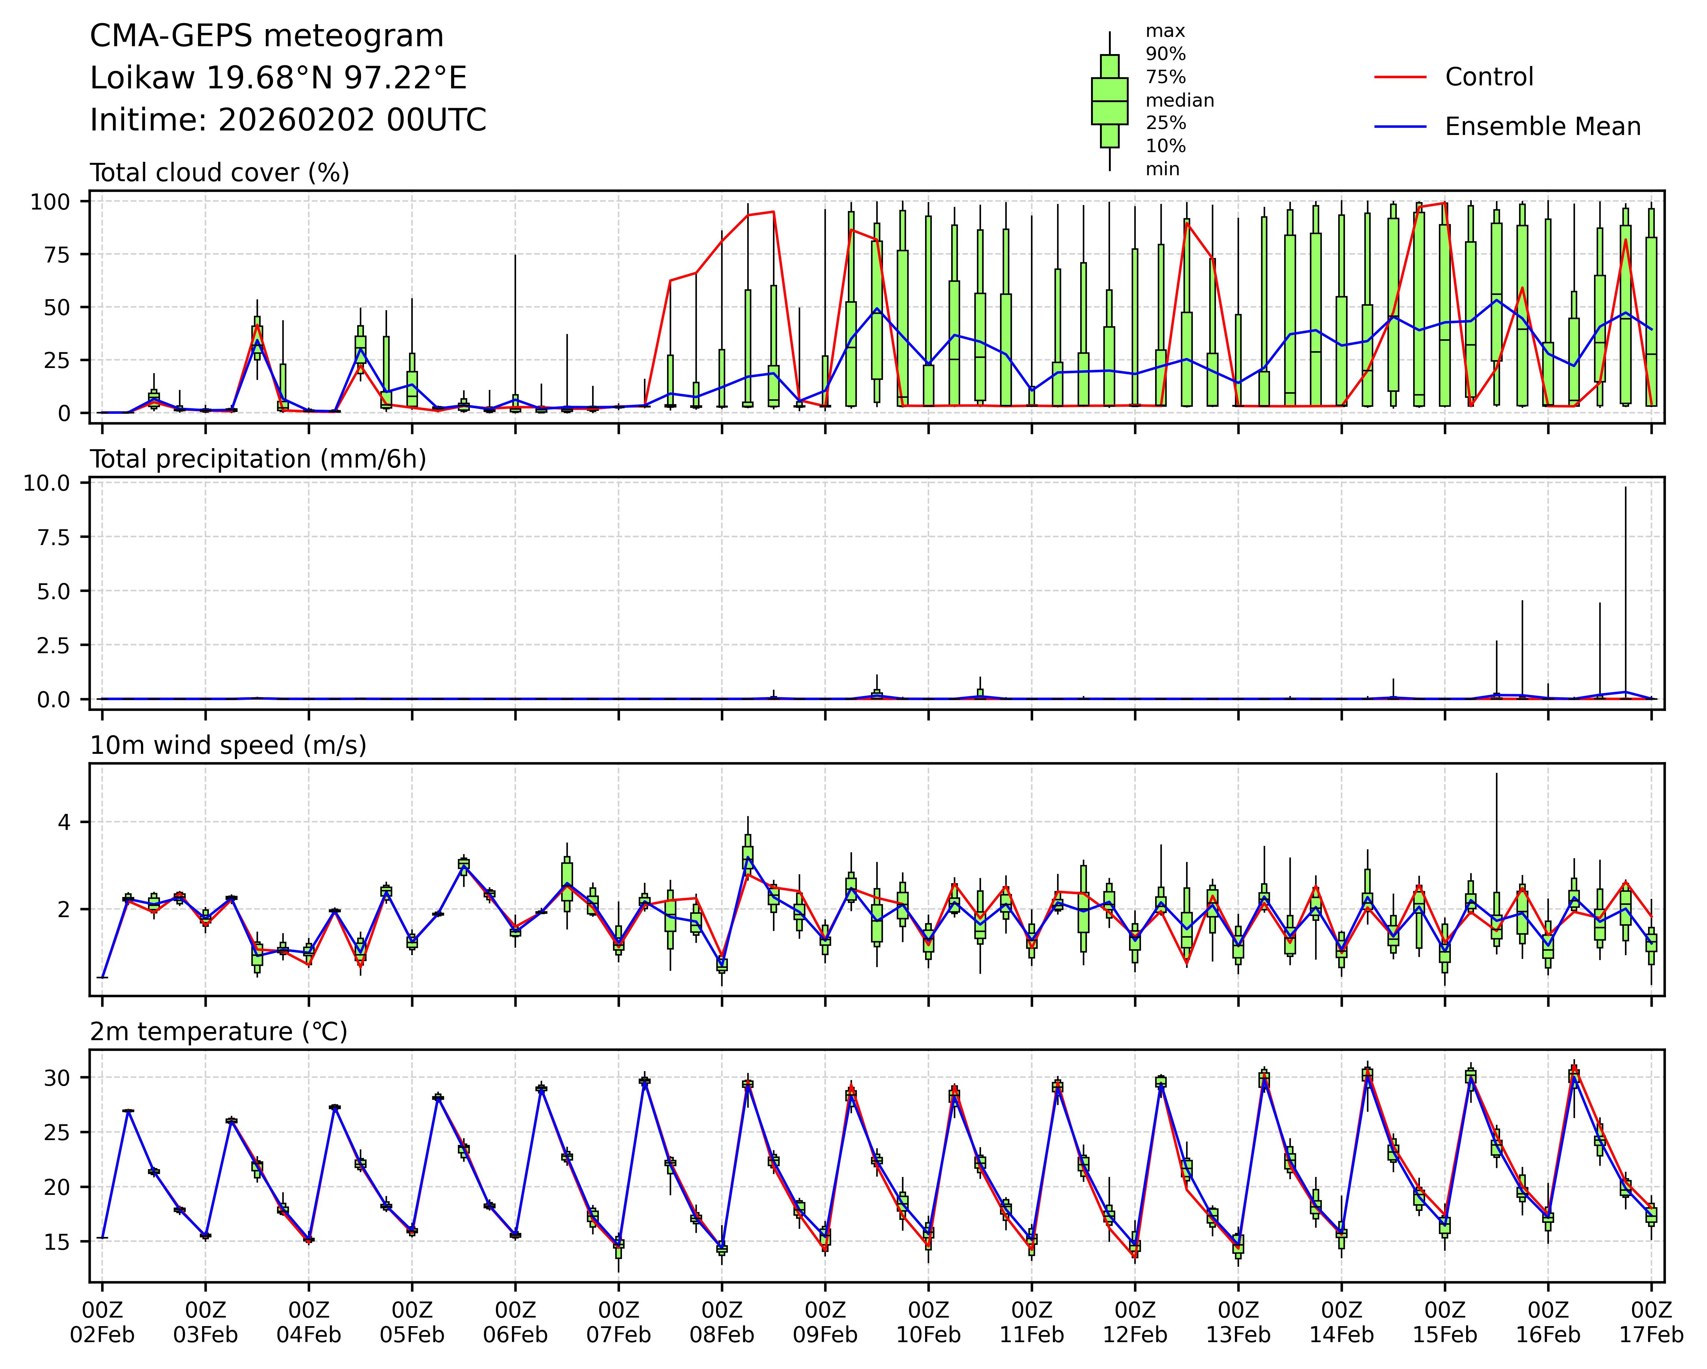Click the 'CMA-GEPS meteogram' title text
Viewport: 1707px width, 1369px height.
tap(267, 37)
